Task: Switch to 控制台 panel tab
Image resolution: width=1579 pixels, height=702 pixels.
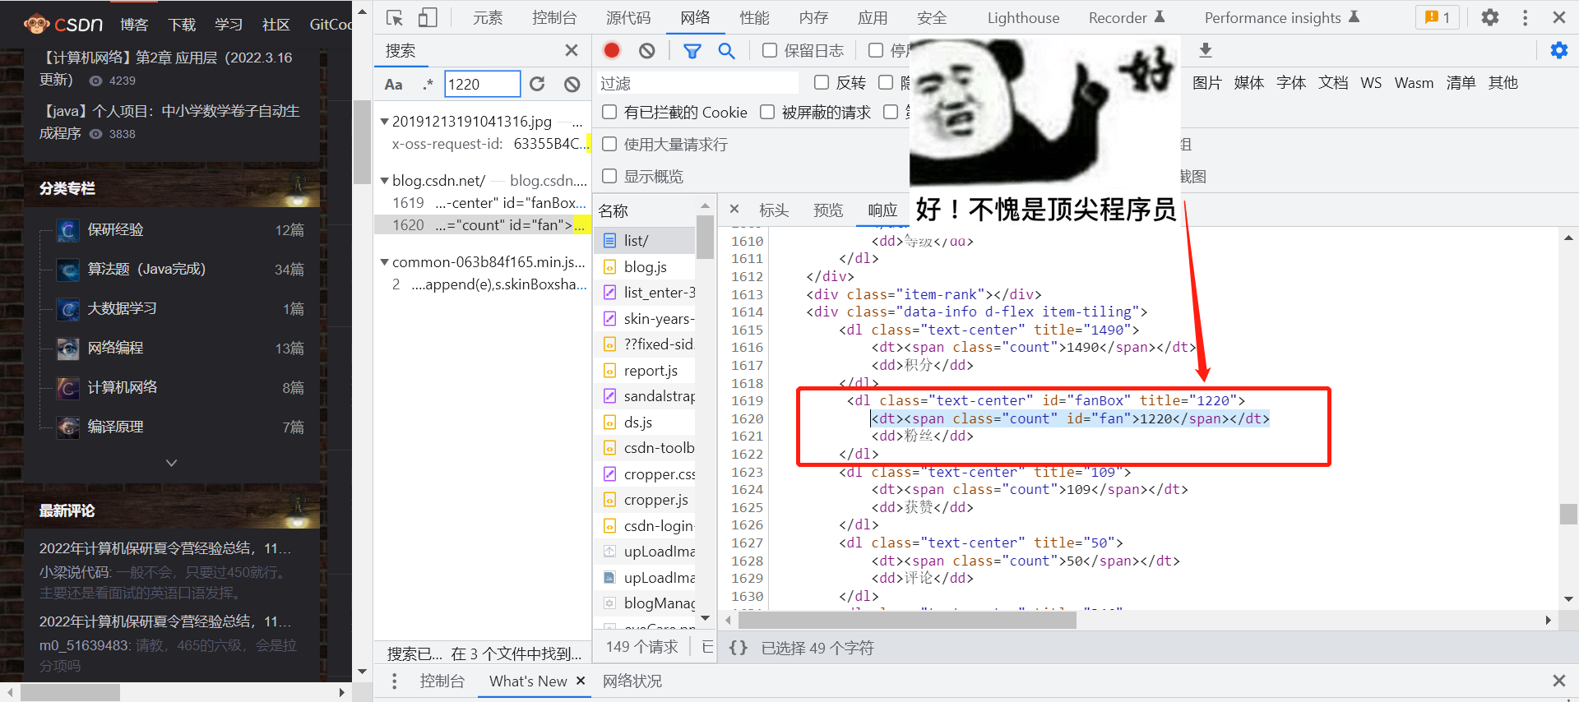Action: [x=554, y=17]
